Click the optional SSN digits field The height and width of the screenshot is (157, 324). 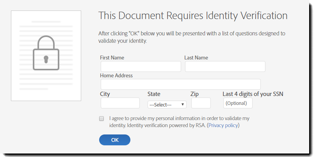238,103
